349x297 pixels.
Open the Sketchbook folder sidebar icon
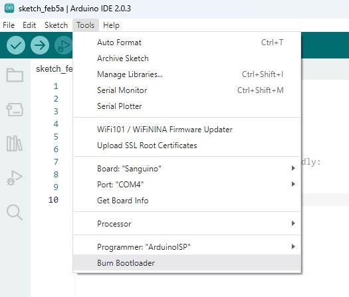tap(15, 75)
